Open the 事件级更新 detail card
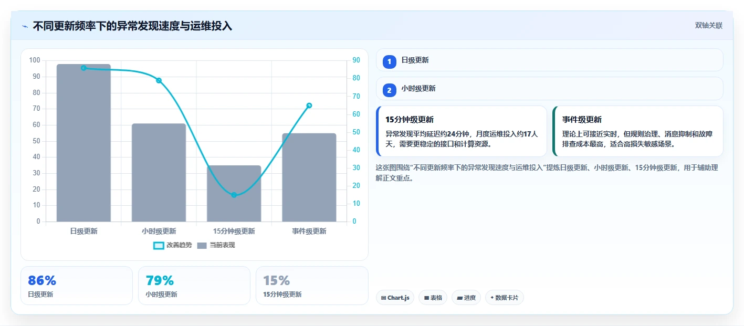Viewport: 744px width, 326px height. [638, 131]
